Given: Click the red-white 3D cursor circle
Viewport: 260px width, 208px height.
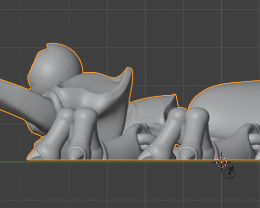Looking at the screenshot, I should click(222, 162).
